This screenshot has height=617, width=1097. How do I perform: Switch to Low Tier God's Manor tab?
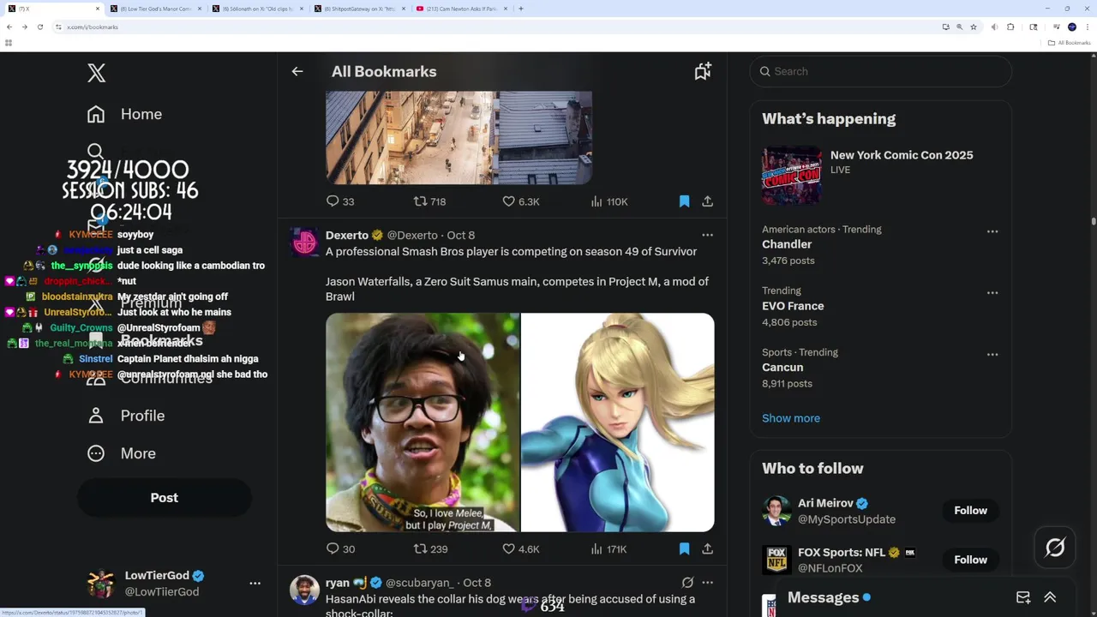coord(154,9)
